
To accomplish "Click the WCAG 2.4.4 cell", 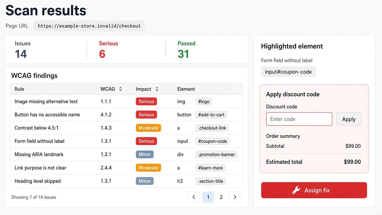I will pyautogui.click(x=106, y=168).
